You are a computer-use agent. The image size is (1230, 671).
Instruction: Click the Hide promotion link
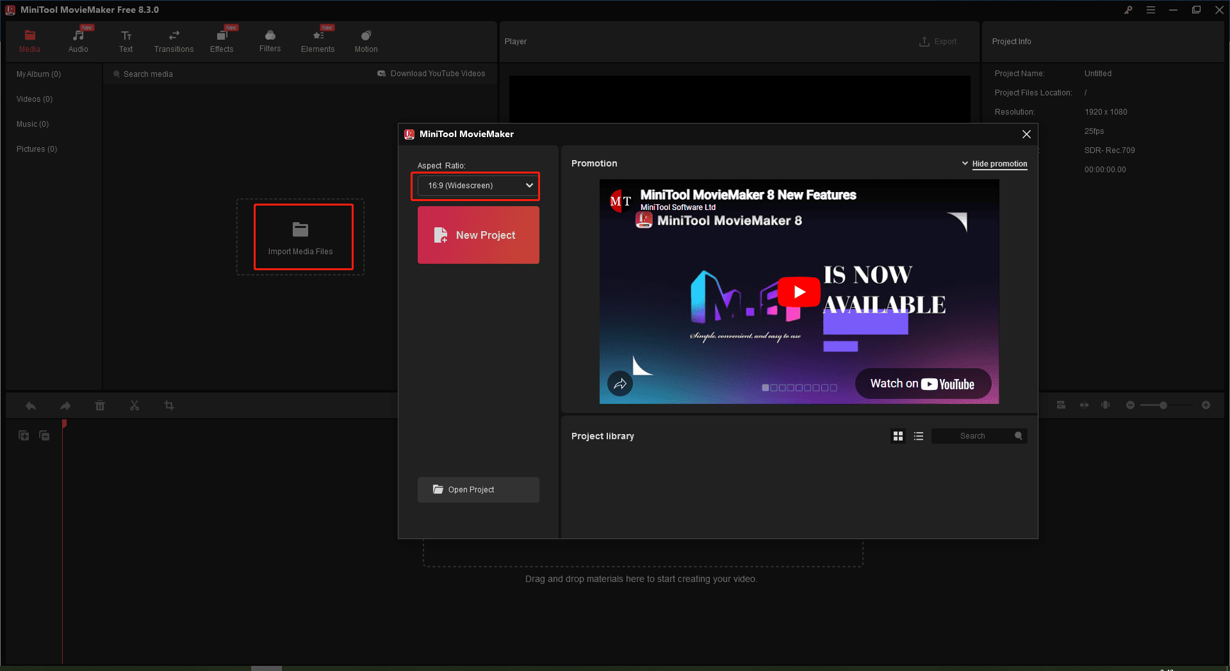click(999, 164)
